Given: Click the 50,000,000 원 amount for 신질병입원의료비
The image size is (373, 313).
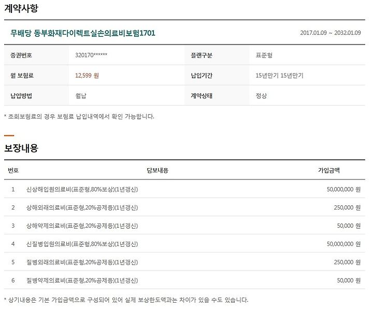Looking at the screenshot, I should point(343,244).
